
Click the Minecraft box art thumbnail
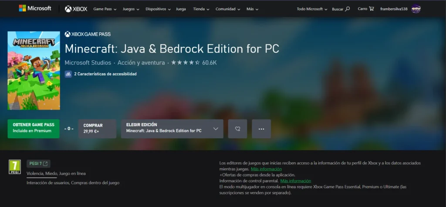click(34, 70)
